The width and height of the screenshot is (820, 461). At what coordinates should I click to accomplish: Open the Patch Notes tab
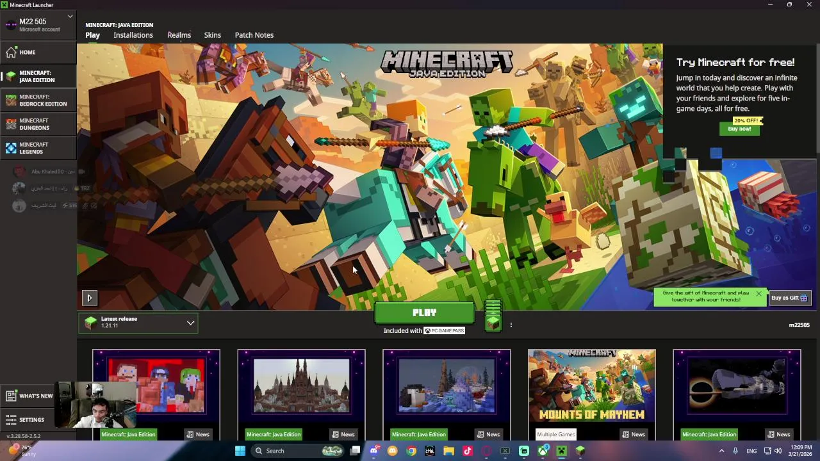tap(254, 35)
